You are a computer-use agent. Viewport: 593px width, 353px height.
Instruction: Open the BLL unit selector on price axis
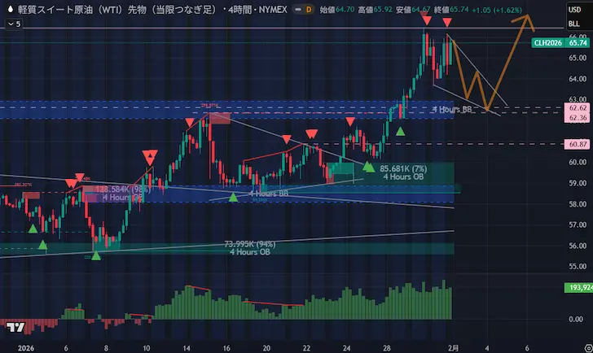(x=573, y=24)
